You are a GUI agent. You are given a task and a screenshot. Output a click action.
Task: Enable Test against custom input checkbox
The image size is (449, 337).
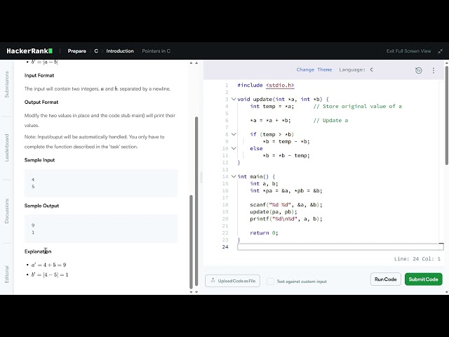[270, 282]
